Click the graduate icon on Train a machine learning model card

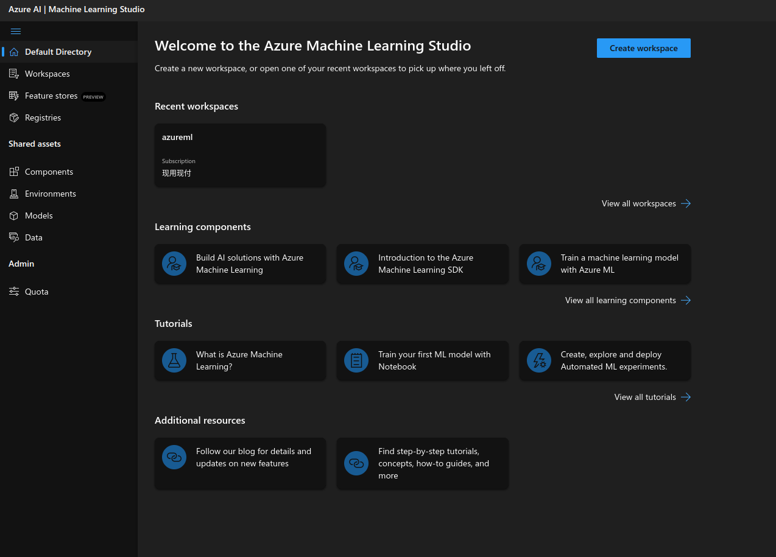(538, 264)
